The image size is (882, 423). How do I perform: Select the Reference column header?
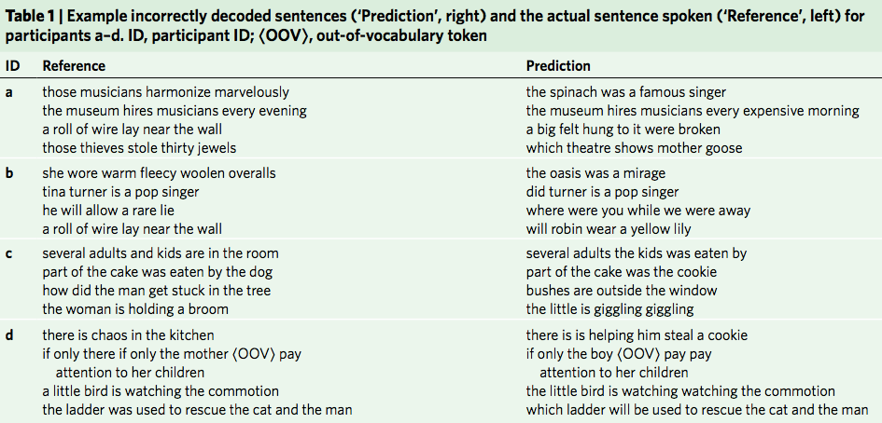(x=74, y=66)
